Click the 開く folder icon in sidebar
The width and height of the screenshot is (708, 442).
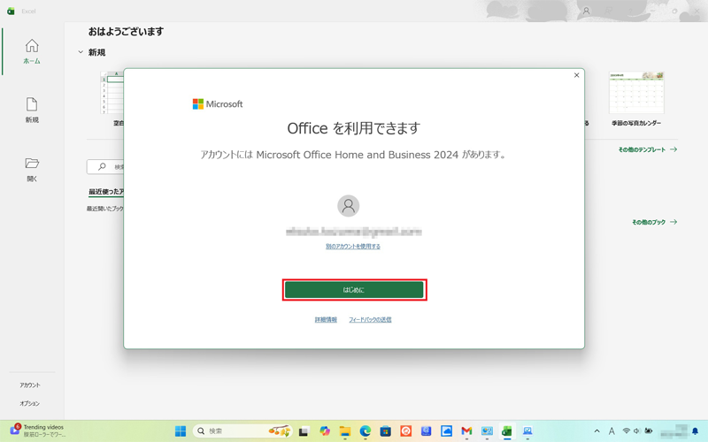(x=32, y=169)
